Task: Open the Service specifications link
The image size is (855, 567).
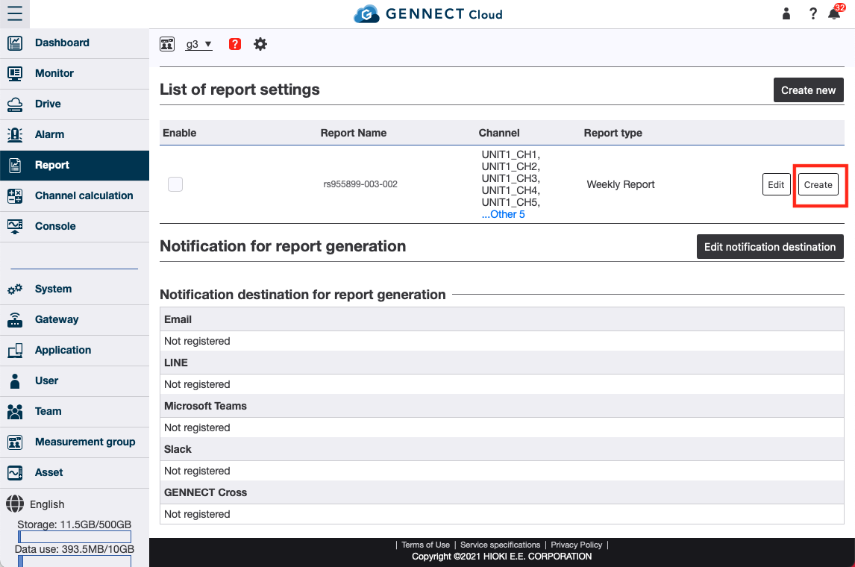Action: pos(500,545)
